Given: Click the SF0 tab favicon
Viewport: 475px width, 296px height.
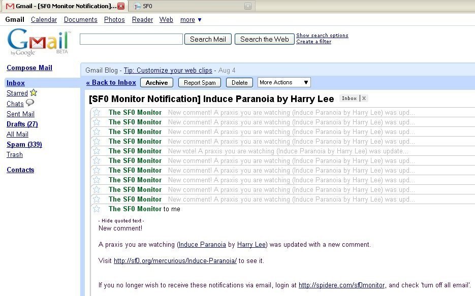Looking at the screenshot, I should (x=137, y=6).
